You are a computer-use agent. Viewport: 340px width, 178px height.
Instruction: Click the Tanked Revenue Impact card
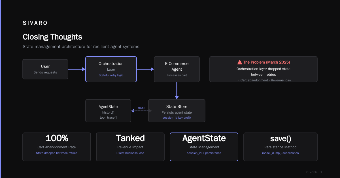click(x=130, y=147)
